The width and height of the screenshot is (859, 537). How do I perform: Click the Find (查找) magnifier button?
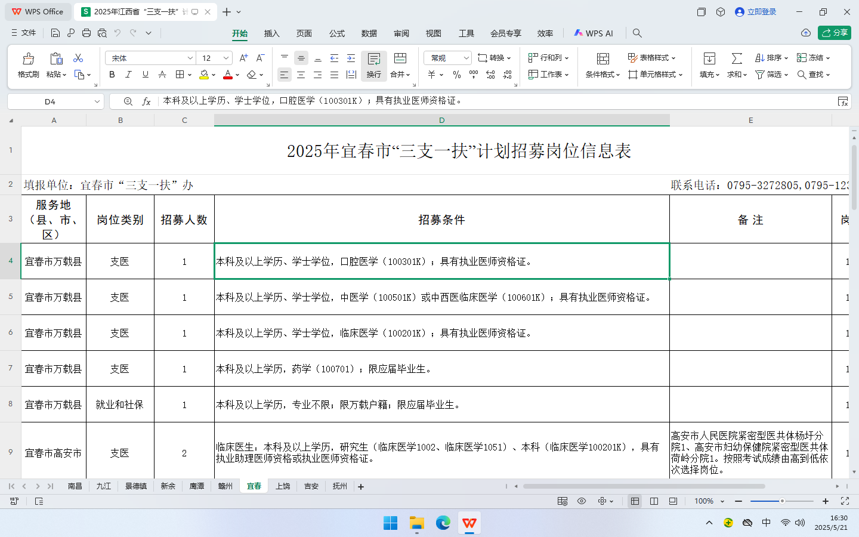click(814, 75)
